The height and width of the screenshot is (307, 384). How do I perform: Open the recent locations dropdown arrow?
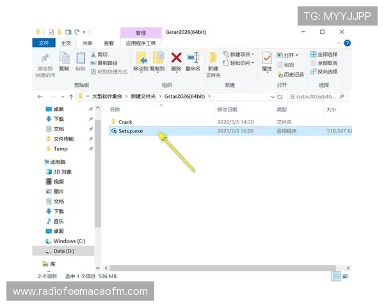pos(63,97)
